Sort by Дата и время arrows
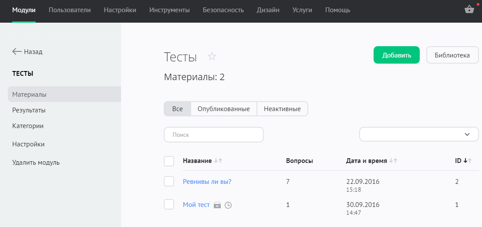The width and height of the screenshot is (482, 227). [x=393, y=161]
